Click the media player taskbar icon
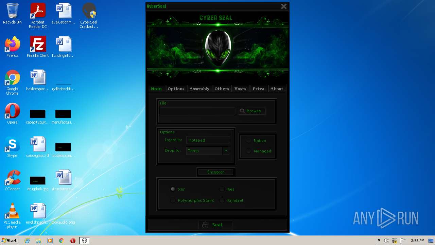 [50, 241]
